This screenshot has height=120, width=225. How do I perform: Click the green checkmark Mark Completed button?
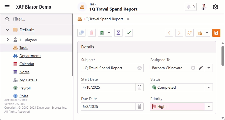tap(129, 33)
